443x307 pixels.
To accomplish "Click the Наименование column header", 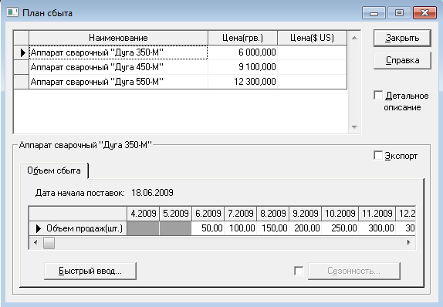I will pyautogui.click(x=118, y=38).
